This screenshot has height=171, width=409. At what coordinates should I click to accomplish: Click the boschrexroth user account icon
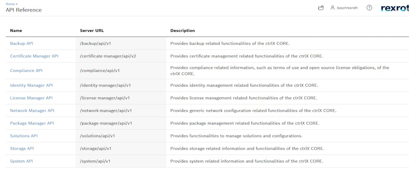click(x=333, y=8)
